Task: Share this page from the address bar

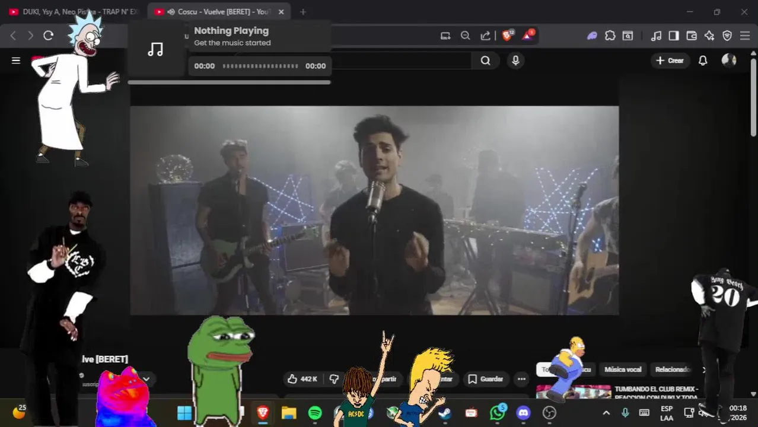Action: [486, 36]
